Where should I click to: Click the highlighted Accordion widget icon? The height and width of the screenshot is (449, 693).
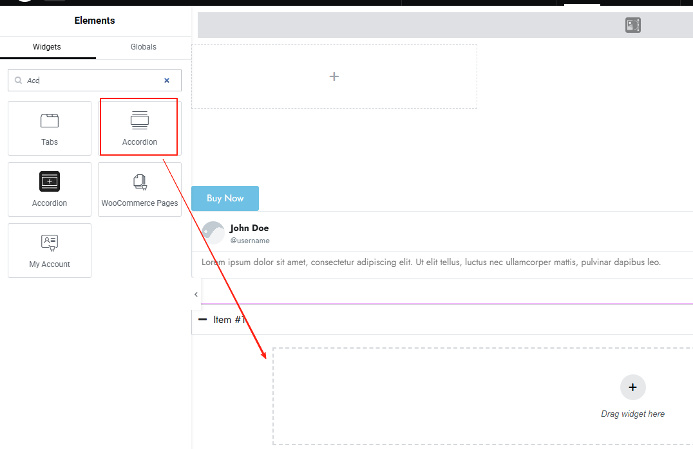point(139,120)
